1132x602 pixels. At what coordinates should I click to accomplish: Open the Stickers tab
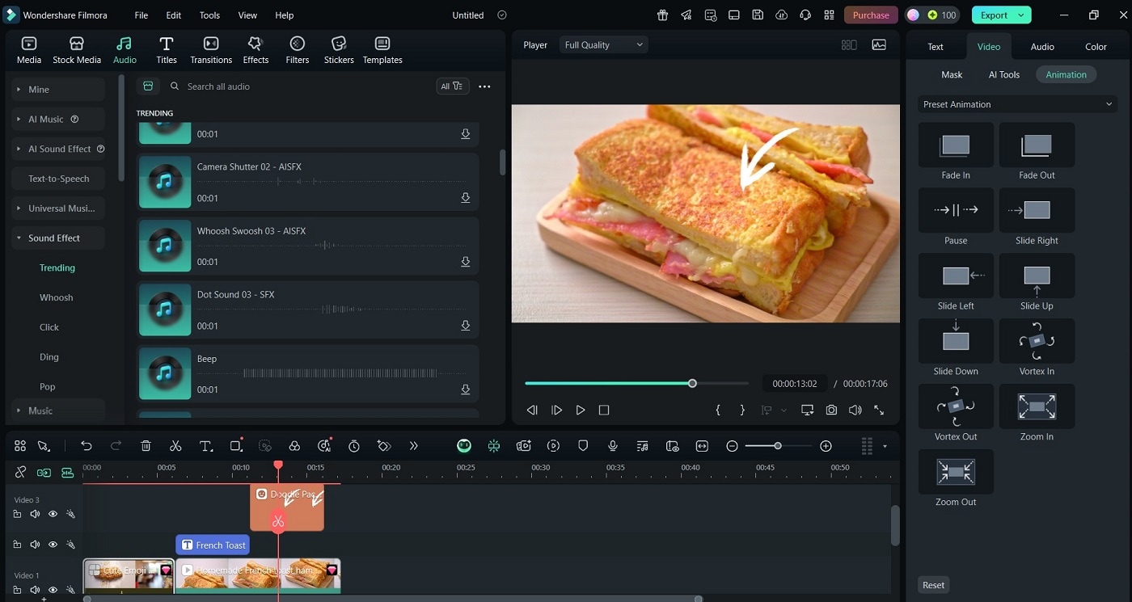coord(339,50)
